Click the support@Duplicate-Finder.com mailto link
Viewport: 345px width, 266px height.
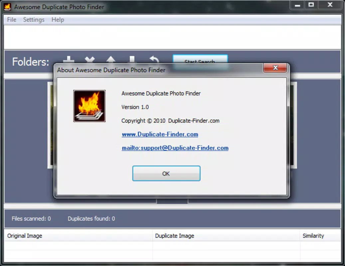point(175,148)
